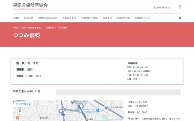Open the Facebook page icon
Screen dimensions: 194x121
pyautogui.click(x=180, y=7)
